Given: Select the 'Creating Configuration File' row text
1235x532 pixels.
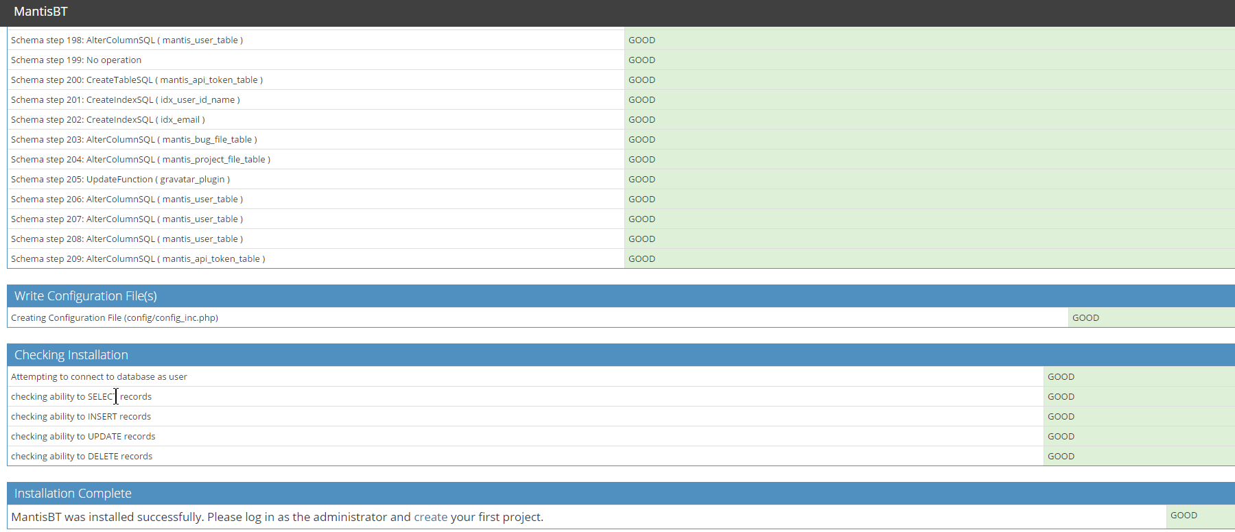Looking at the screenshot, I should click(x=115, y=318).
